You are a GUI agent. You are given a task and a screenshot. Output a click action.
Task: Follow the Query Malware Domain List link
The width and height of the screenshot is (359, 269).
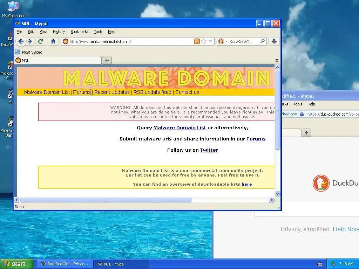pos(179,127)
